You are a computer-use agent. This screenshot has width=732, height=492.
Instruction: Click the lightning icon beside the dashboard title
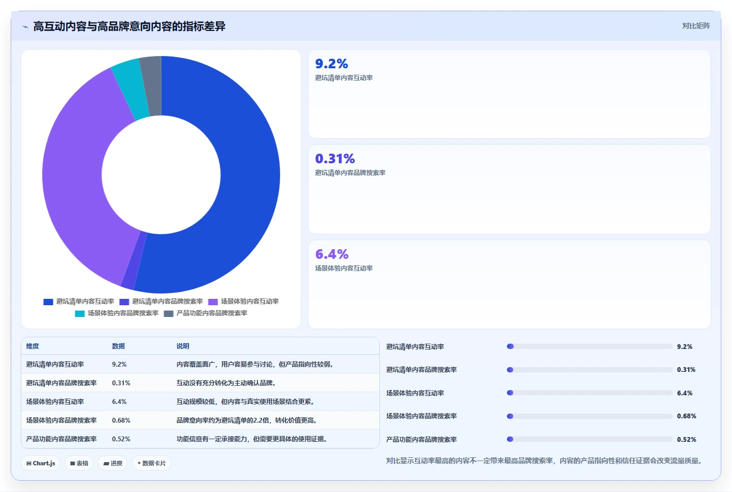(x=25, y=27)
